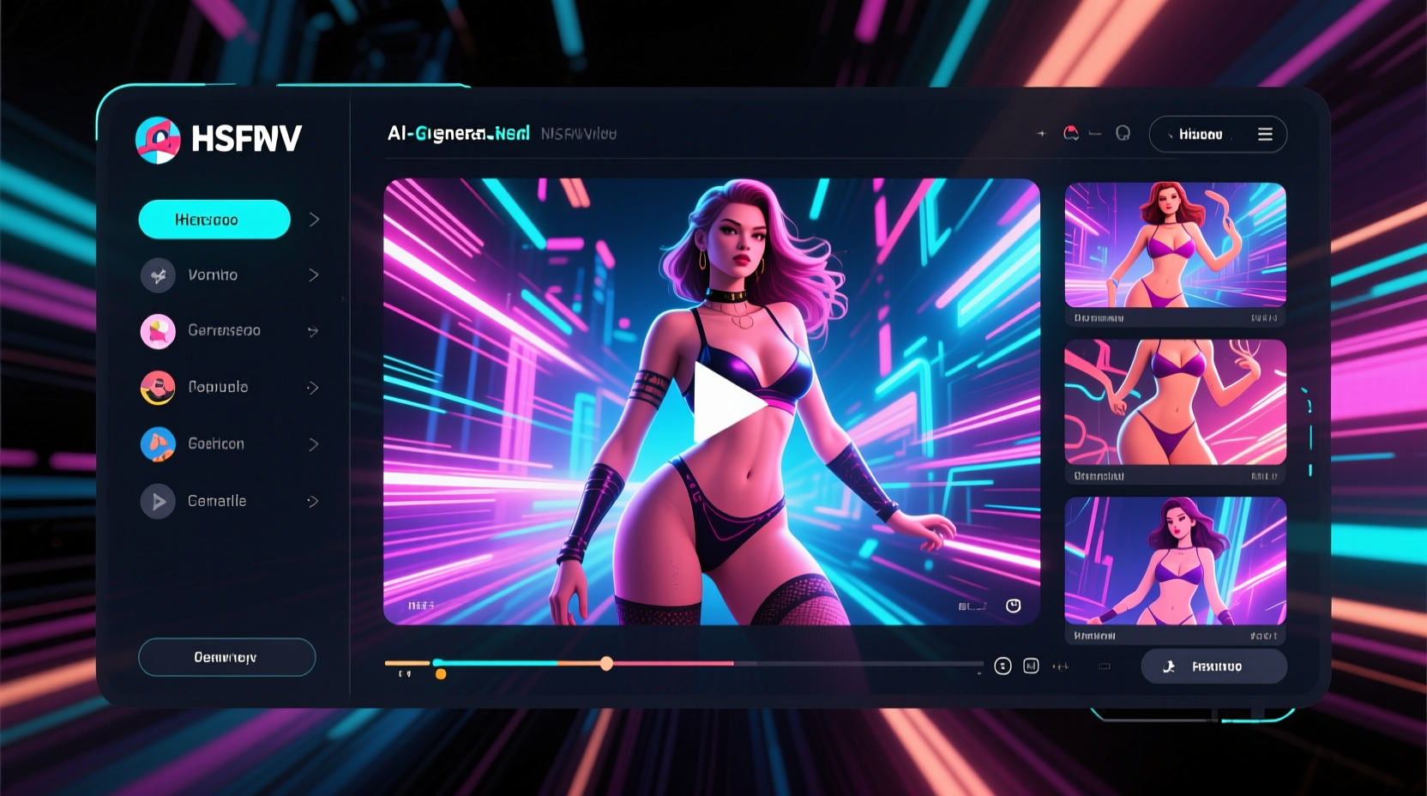This screenshot has width=1427, height=796.
Task: Expand the Gerreseoo item chevron arrow
Action: point(312,331)
